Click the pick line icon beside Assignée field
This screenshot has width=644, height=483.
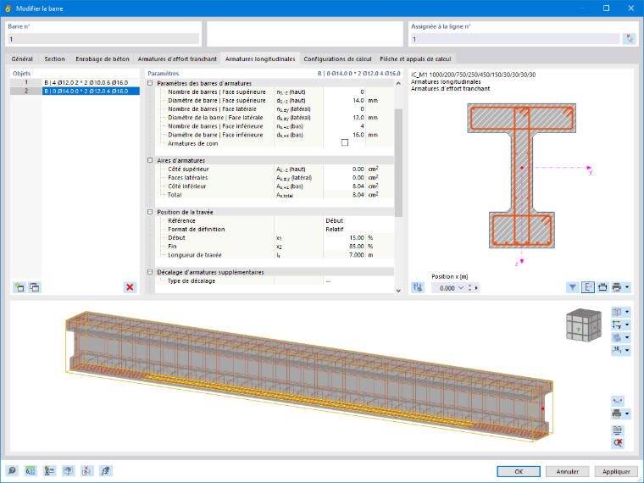pyautogui.click(x=630, y=39)
